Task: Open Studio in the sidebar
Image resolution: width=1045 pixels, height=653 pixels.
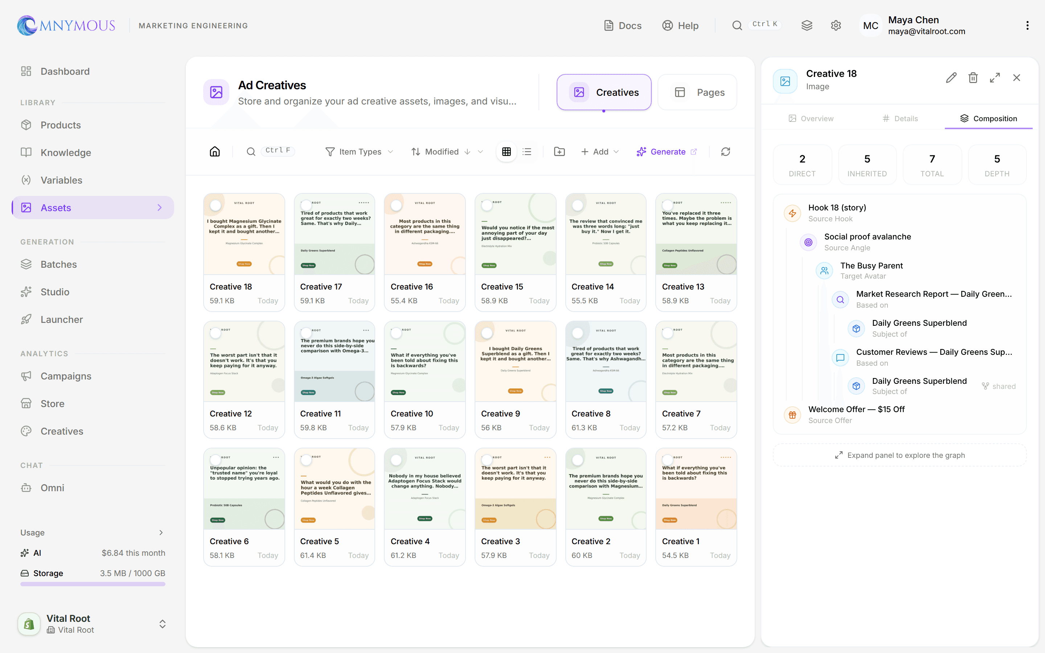Action: pyautogui.click(x=93, y=292)
